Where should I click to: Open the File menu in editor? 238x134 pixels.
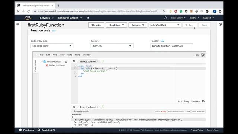42,55
